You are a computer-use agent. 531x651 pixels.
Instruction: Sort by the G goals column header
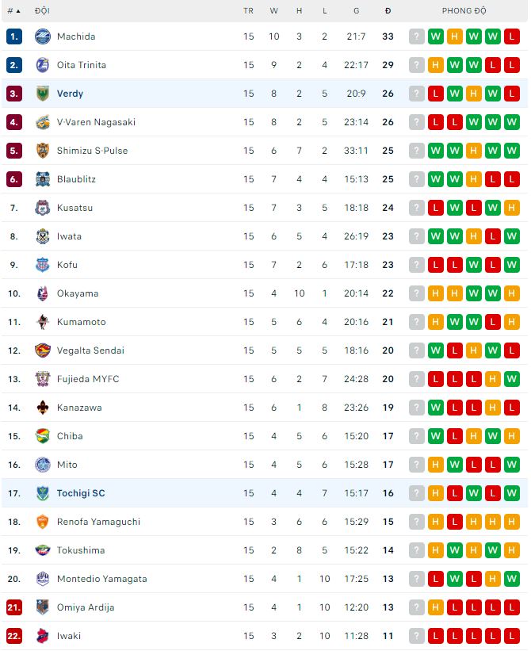[x=356, y=11]
